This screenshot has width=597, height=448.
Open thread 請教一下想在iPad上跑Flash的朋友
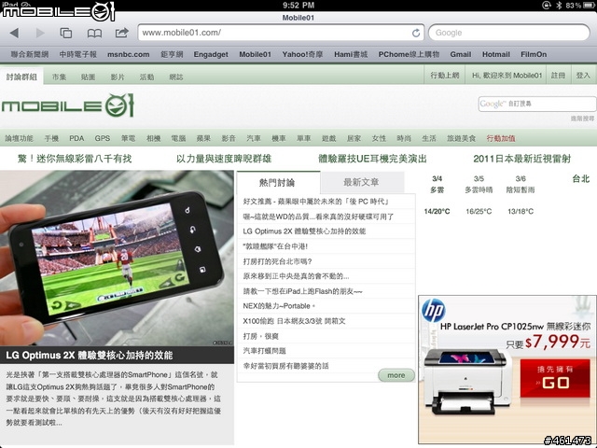[302, 291]
